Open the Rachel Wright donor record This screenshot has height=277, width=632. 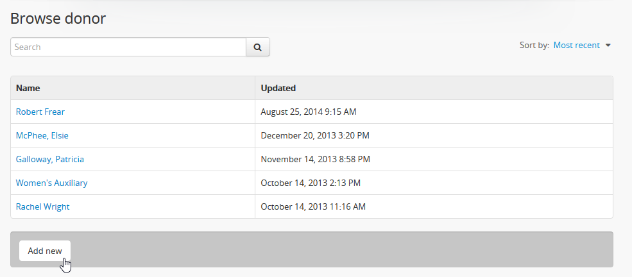43,206
